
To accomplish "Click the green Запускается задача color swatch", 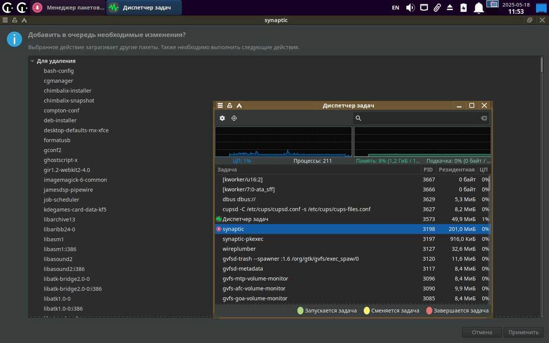I will pyautogui.click(x=300, y=311).
